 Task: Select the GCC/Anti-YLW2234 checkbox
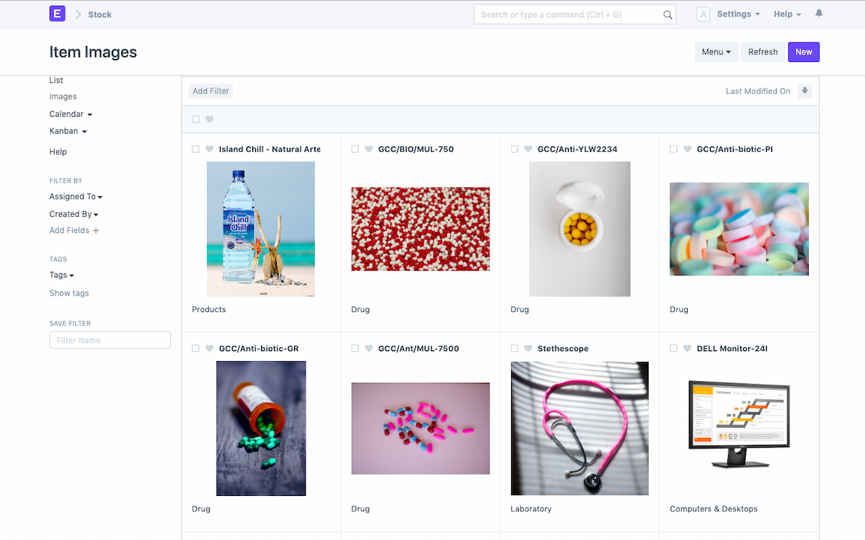pyautogui.click(x=514, y=149)
